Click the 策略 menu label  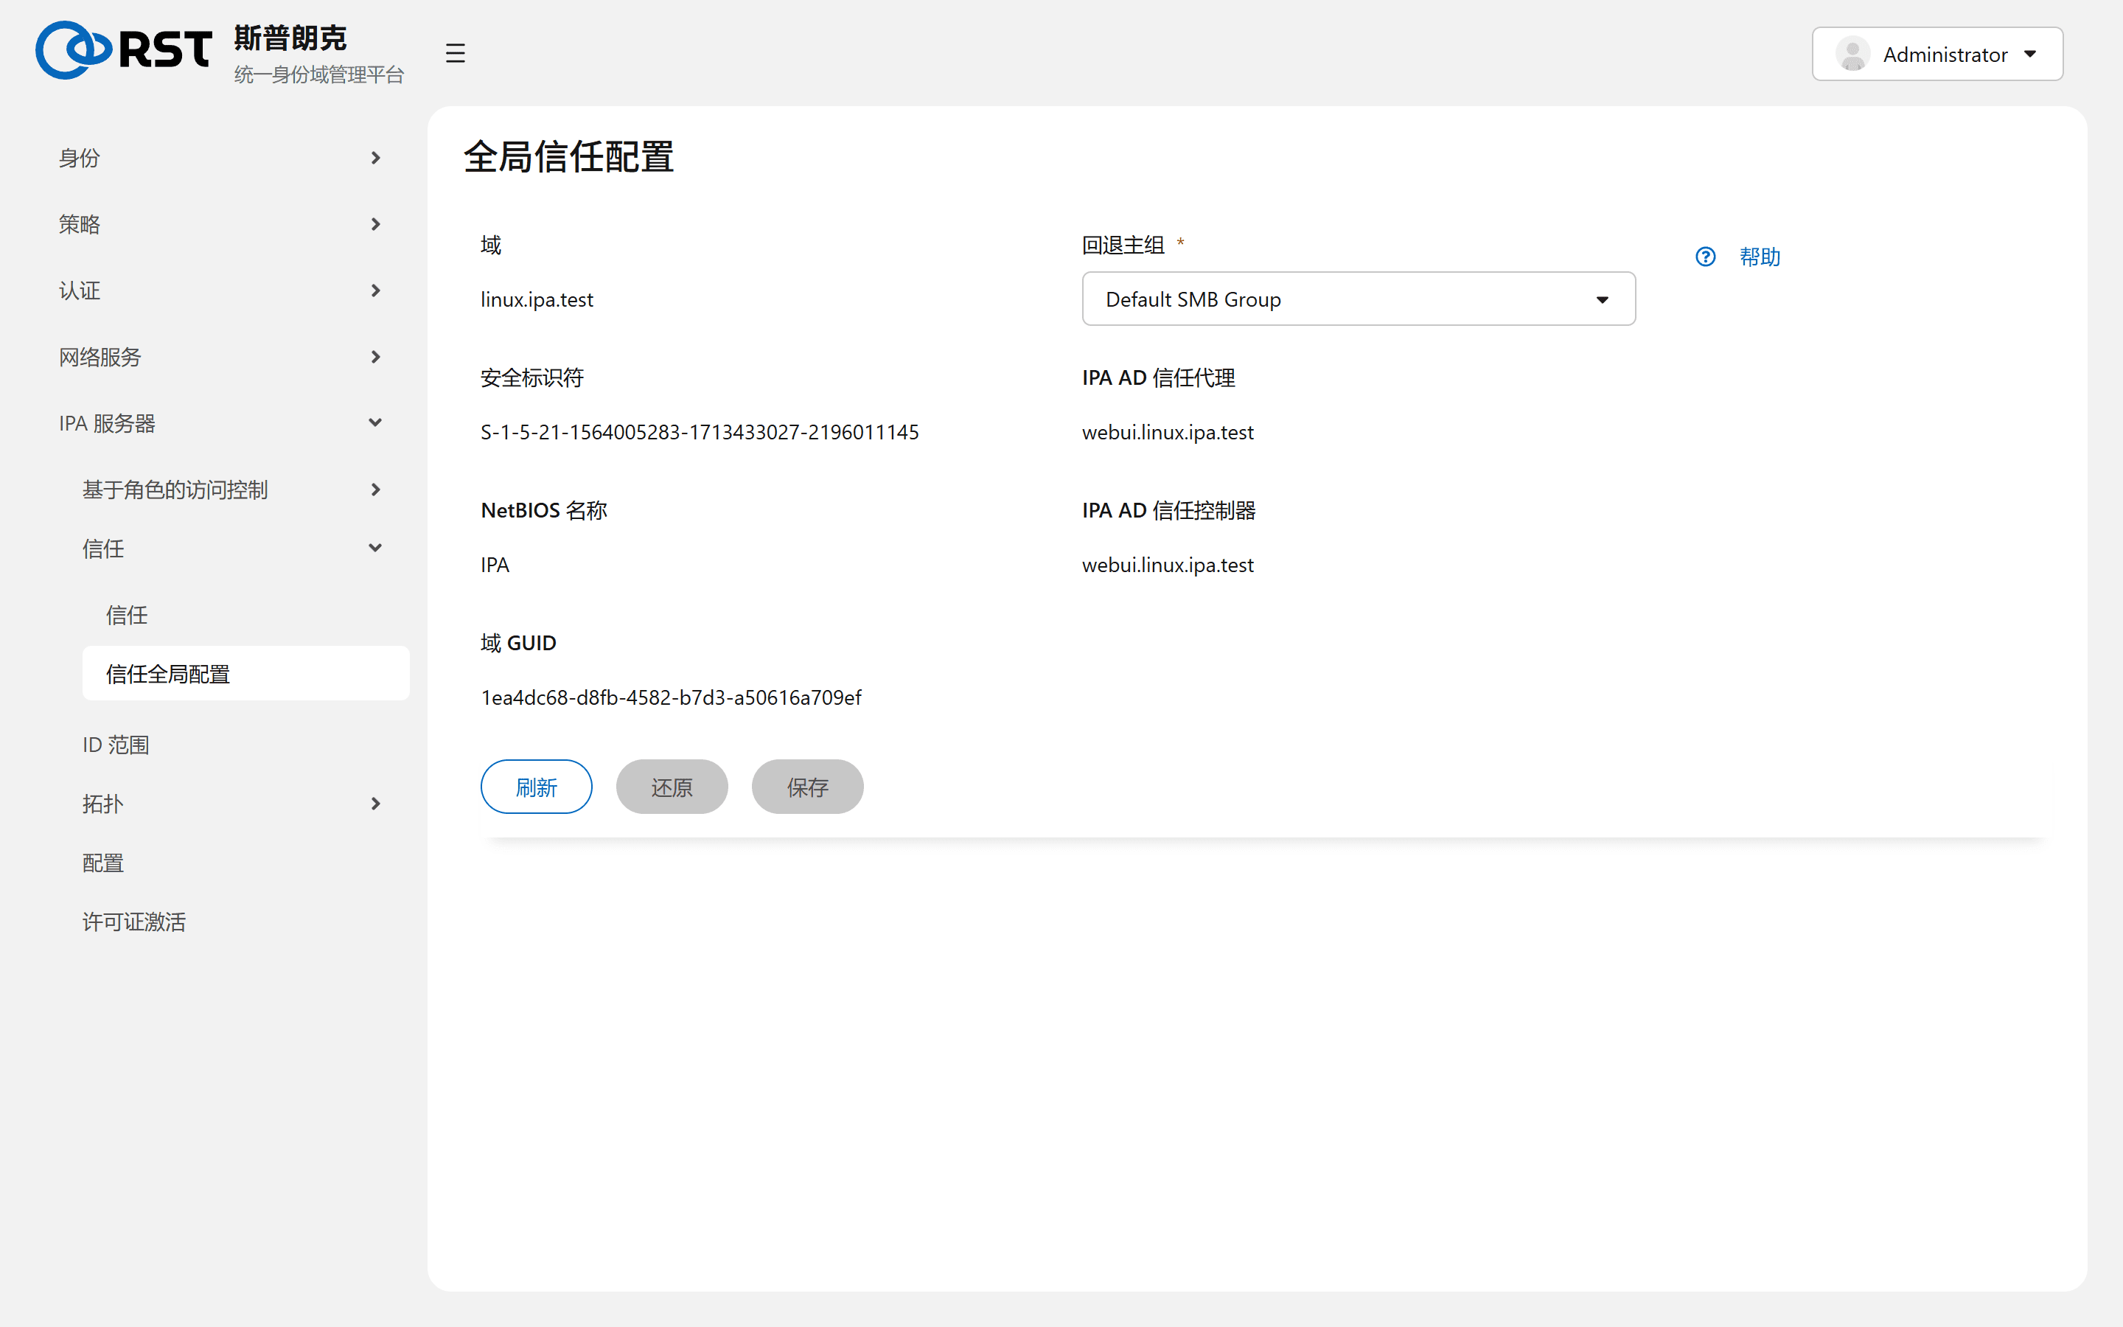coord(80,225)
